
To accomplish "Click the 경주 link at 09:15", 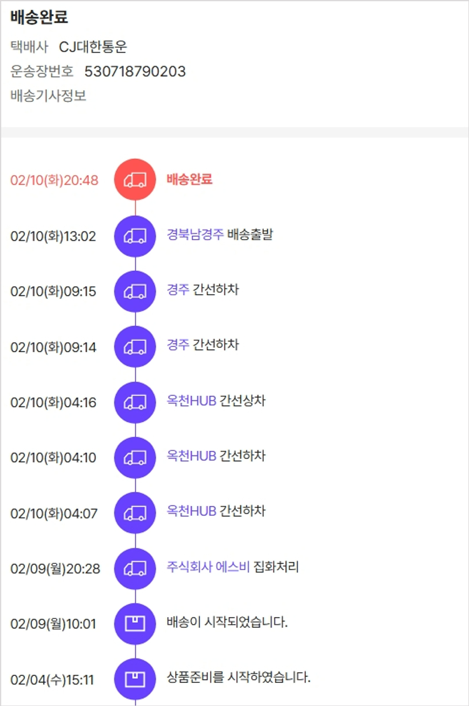I will (178, 290).
